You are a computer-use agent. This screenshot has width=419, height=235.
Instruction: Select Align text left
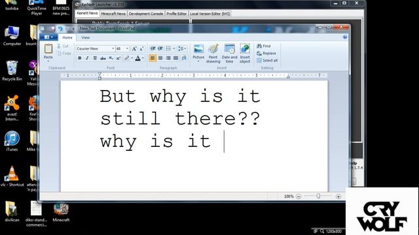[153, 58]
